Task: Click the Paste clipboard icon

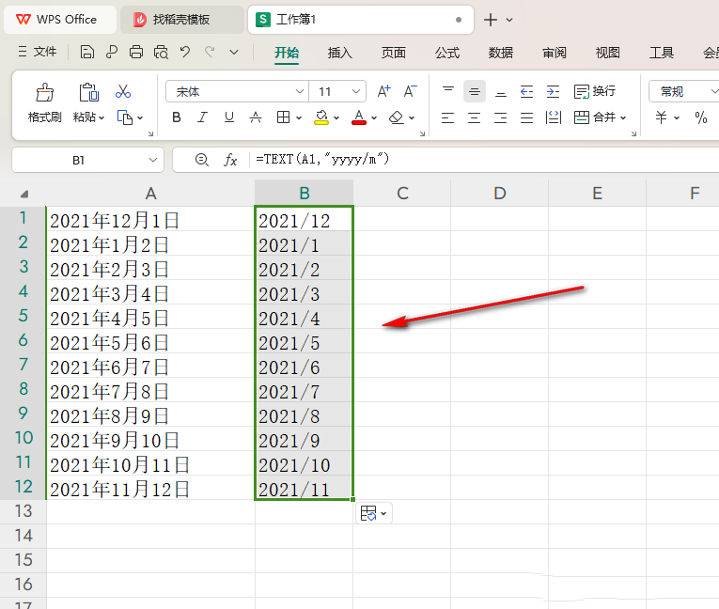Action: tap(88, 92)
